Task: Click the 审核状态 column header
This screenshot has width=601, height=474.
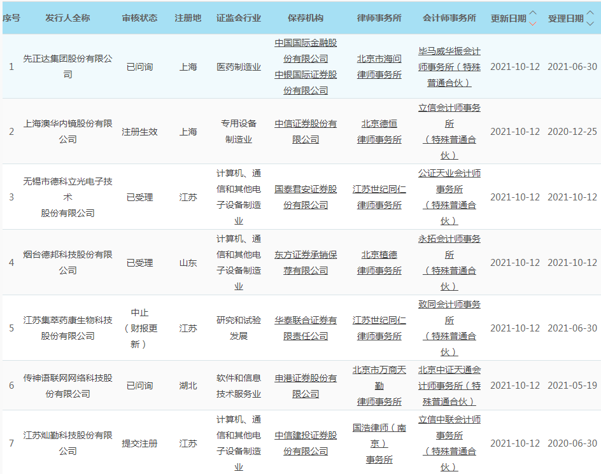Action: [139, 18]
